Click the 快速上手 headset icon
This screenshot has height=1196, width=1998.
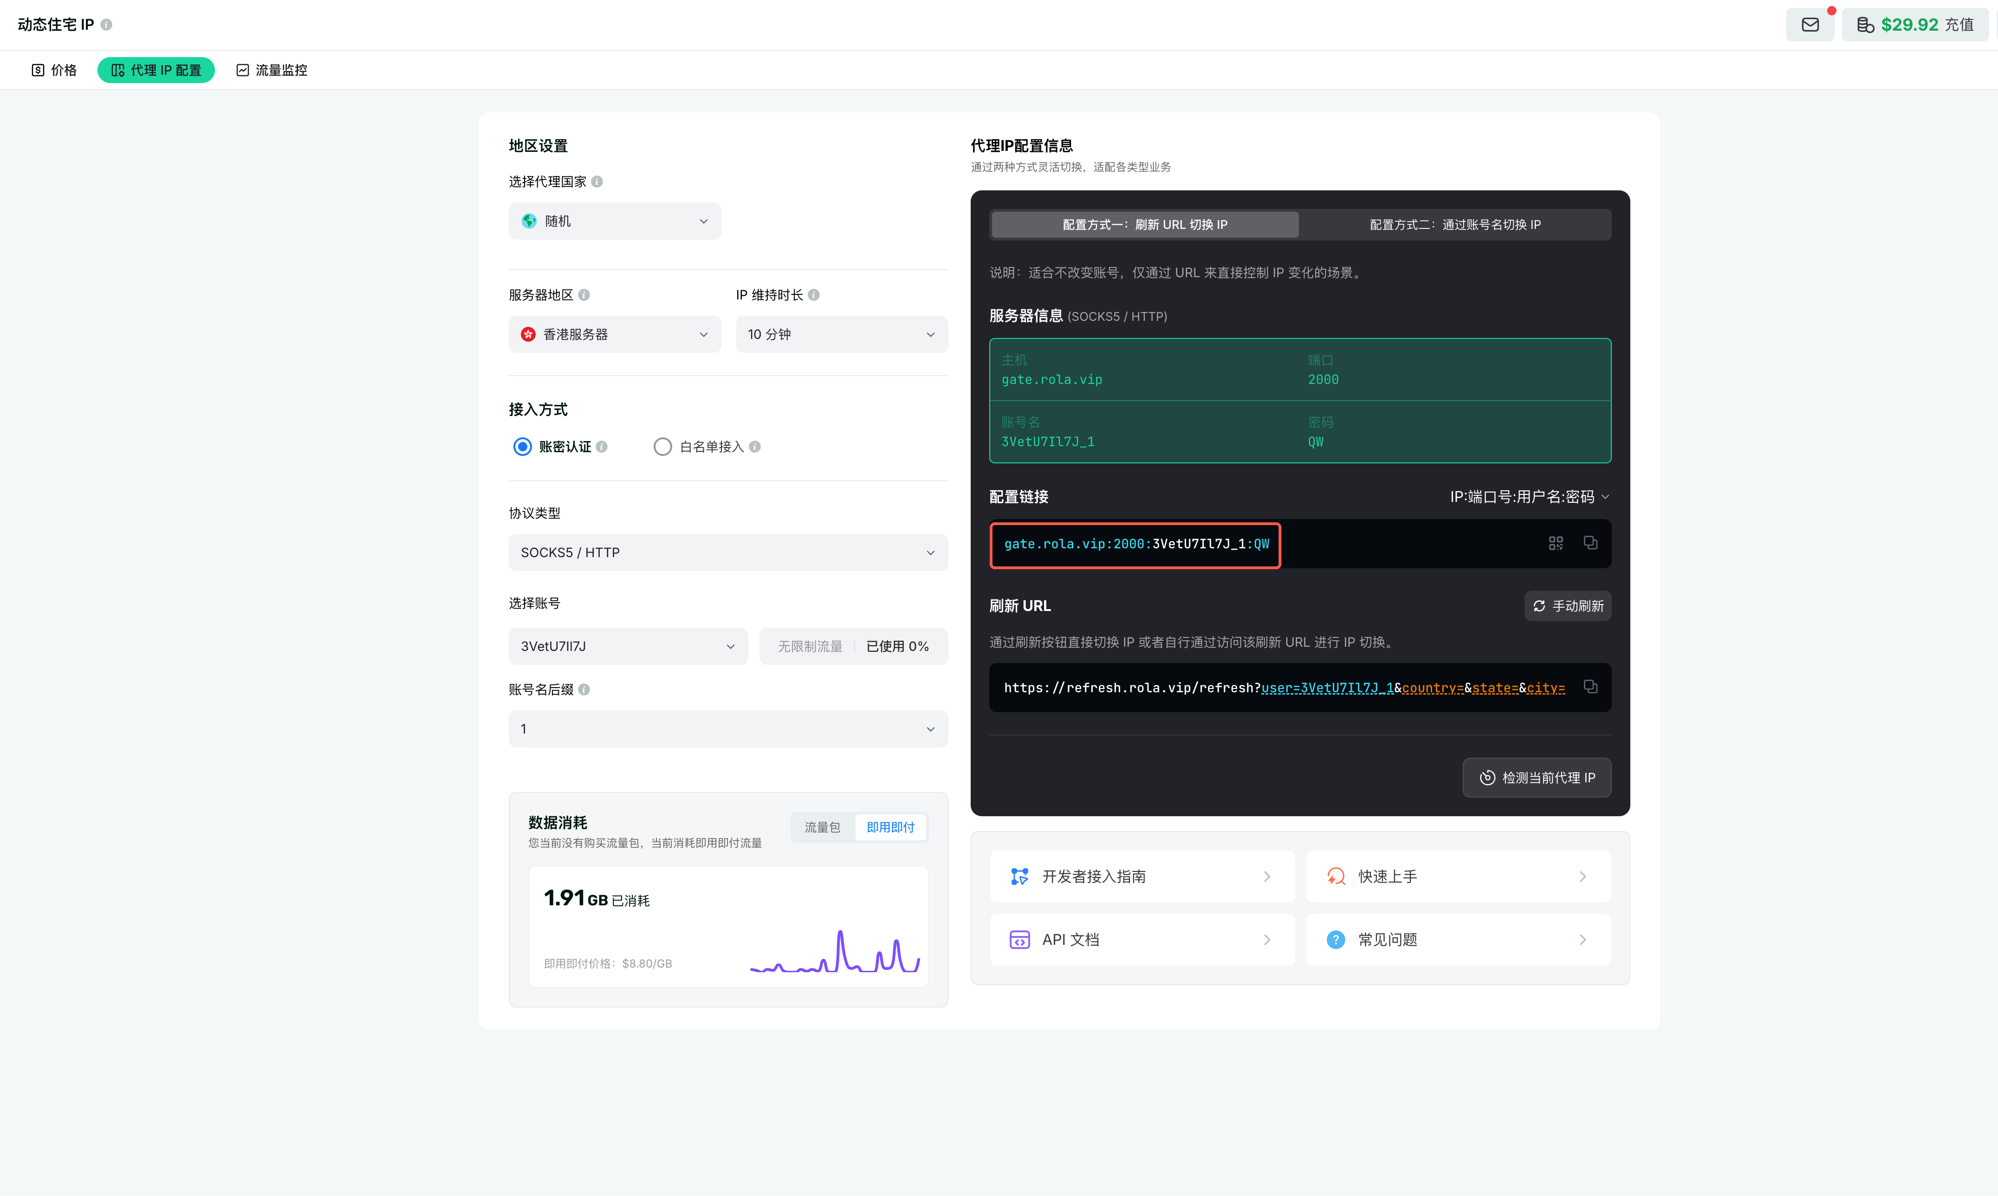[x=1336, y=877]
